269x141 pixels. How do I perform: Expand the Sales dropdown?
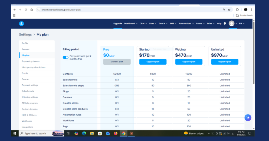[211, 24]
